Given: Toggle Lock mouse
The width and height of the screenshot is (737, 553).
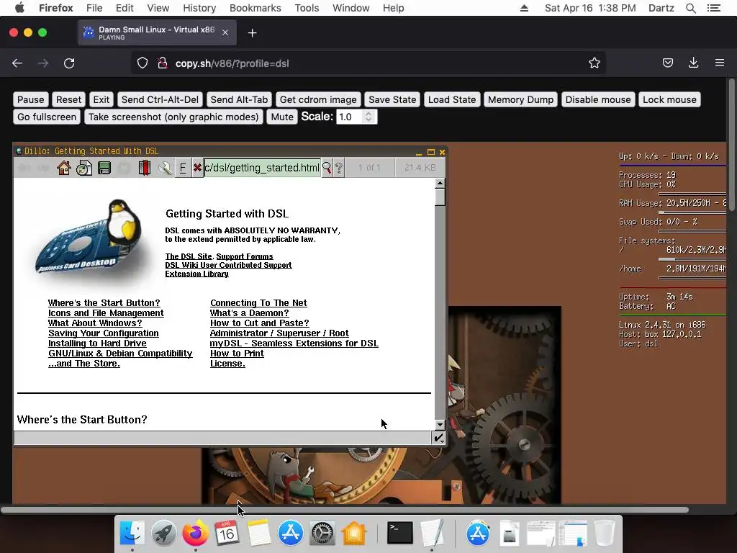Looking at the screenshot, I should (669, 99).
